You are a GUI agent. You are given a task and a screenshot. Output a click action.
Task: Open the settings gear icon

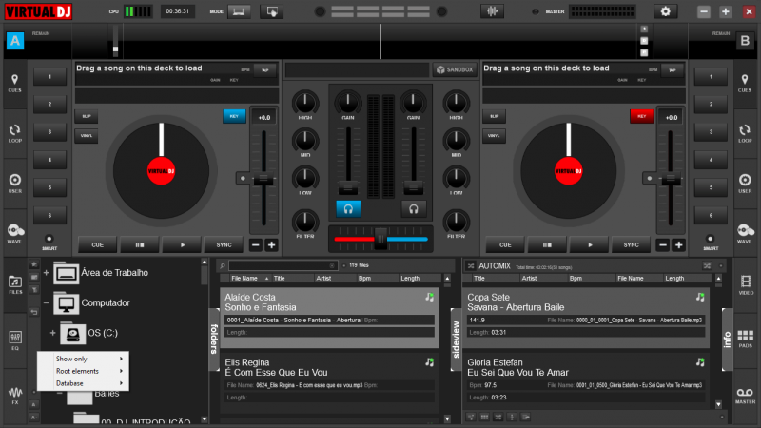coord(665,11)
